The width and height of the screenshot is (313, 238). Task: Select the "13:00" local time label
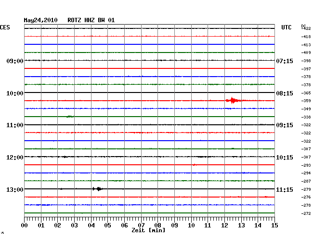tap(15, 189)
